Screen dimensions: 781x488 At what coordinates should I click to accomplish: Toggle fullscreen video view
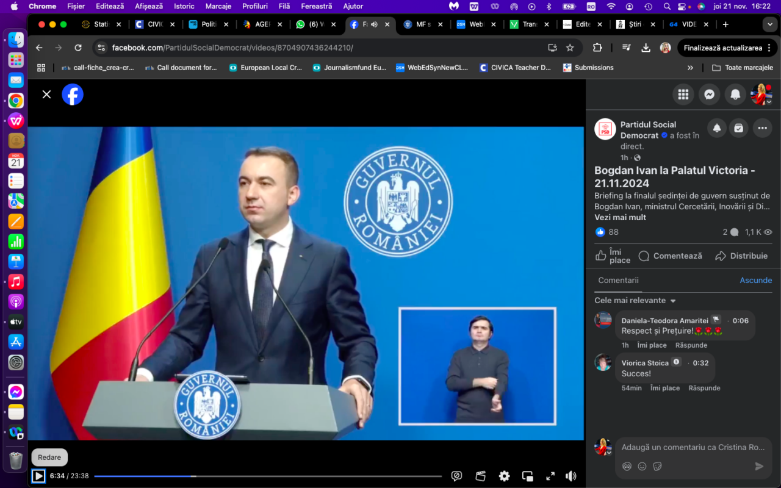pyautogui.click(x=550, y=476)
